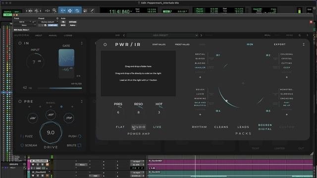
Task: Click the INPUT knob
Action: 35,61
